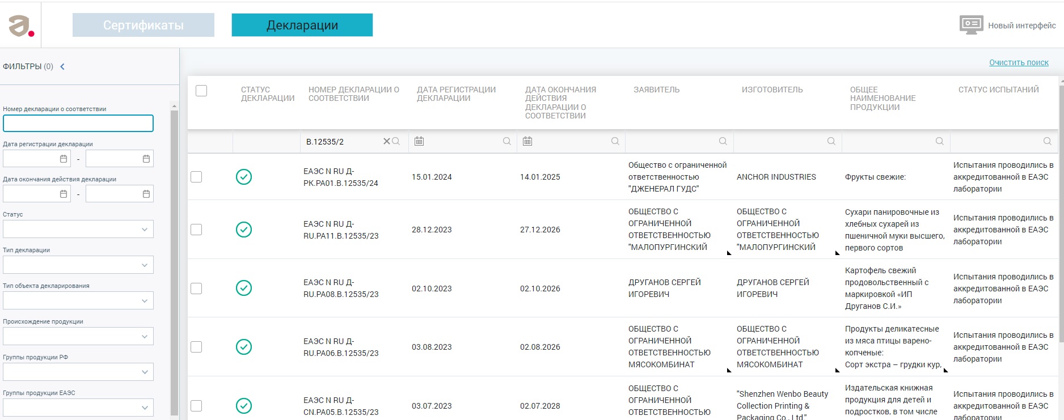Toggle the select-all checkbox in table header

[x=201, y=91]
